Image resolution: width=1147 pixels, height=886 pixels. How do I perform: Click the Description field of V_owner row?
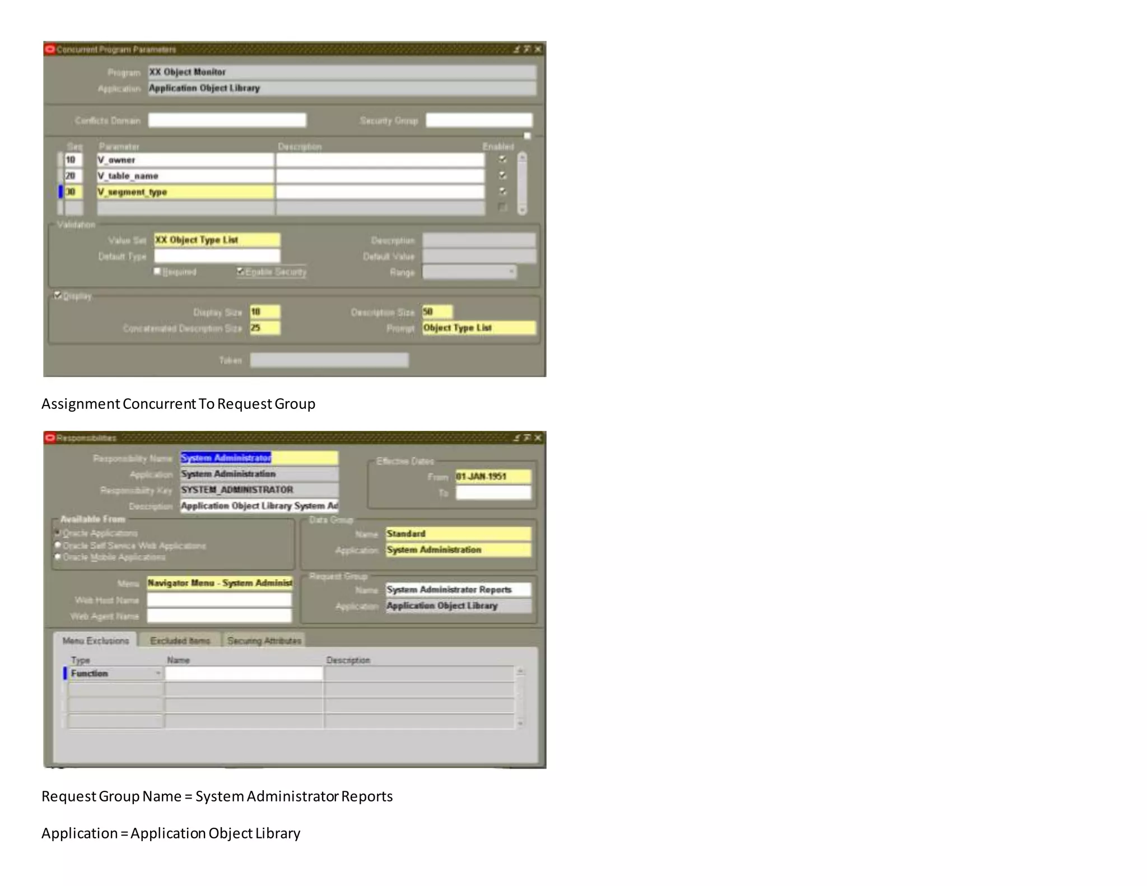click(380, 160)
